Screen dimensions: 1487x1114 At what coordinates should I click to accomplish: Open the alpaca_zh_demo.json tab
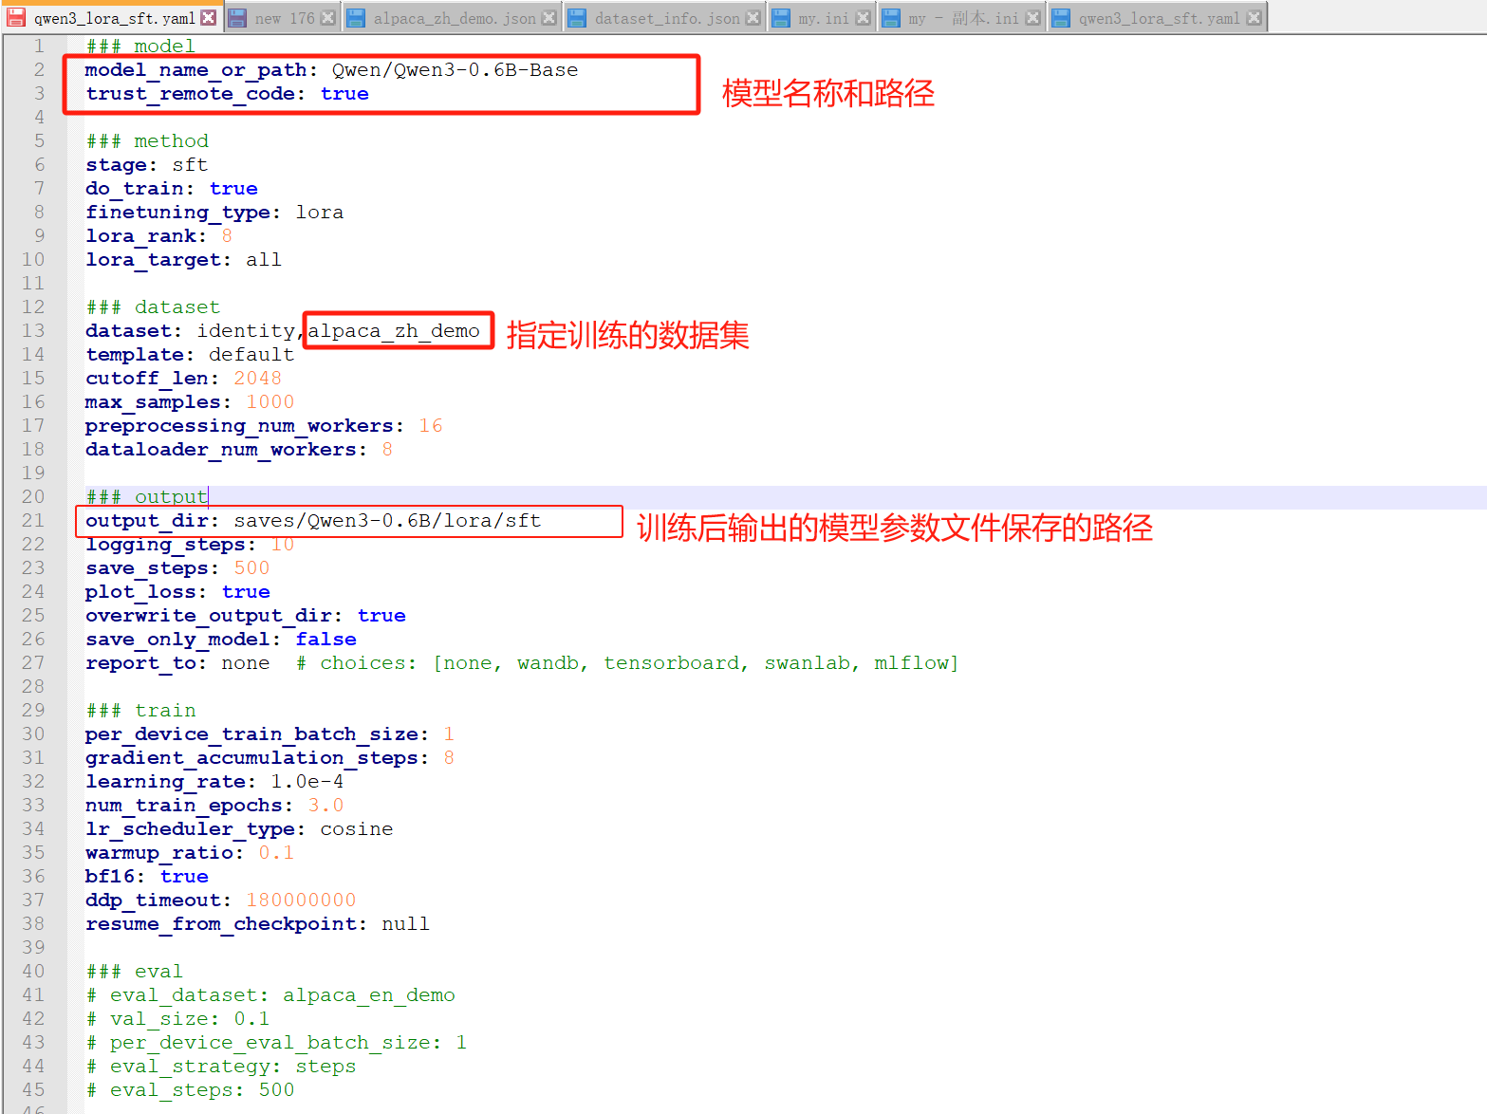[454, 18]
